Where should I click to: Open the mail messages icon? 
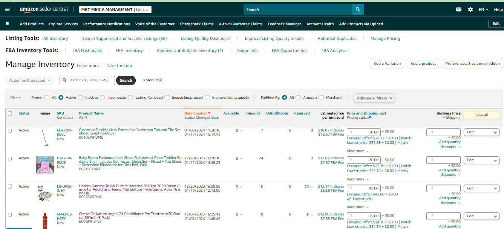(x=459, y=9)
